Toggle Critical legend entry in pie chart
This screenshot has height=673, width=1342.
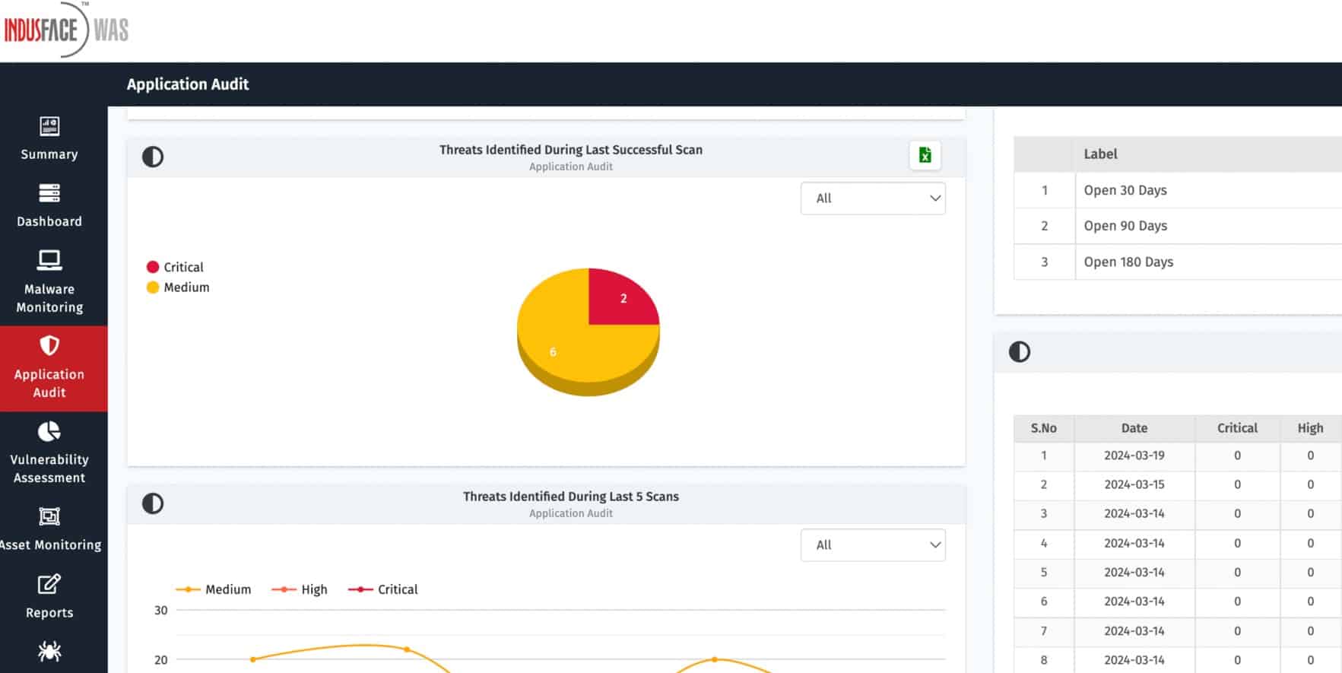point(175,267)
